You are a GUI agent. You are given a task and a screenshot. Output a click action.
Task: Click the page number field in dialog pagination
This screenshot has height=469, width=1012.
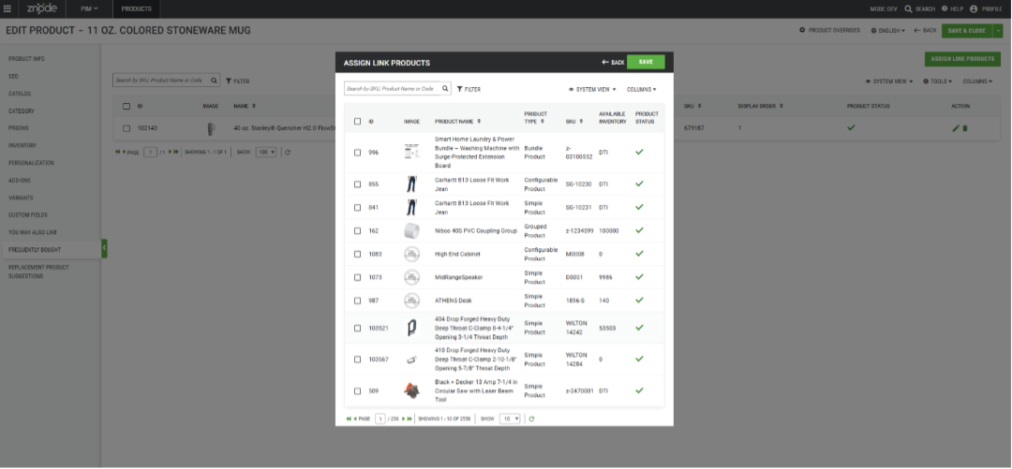(380, 418)
